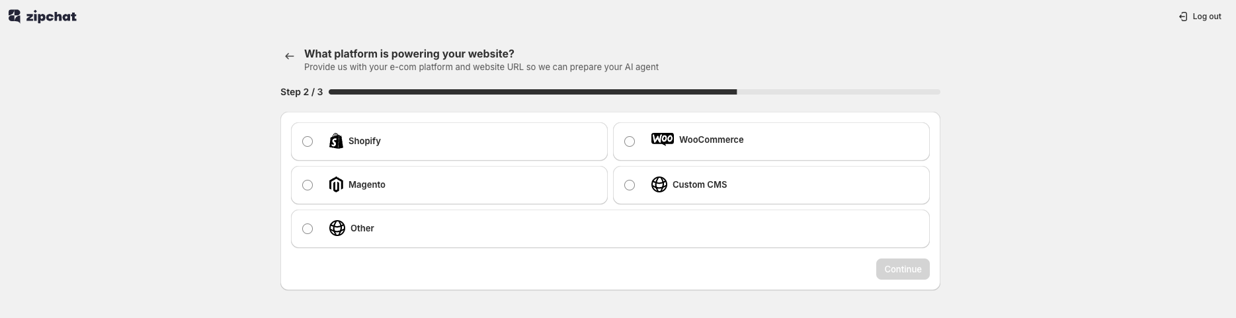Click the Shopify bag icon
The width and height of the screenshot is (1236, 318).
tap(336, 141)
